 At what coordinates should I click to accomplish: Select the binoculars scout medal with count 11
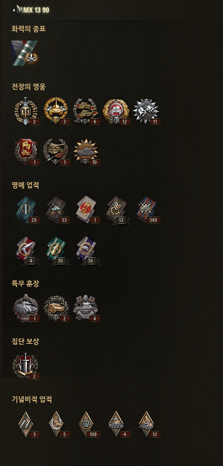146,111
